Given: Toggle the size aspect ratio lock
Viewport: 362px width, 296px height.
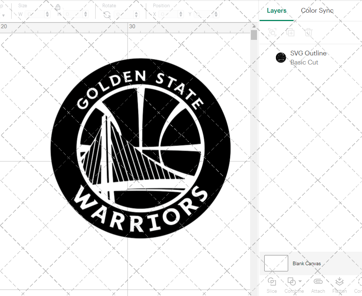Looking at the screenshot, I should click(x=58, y=7).
